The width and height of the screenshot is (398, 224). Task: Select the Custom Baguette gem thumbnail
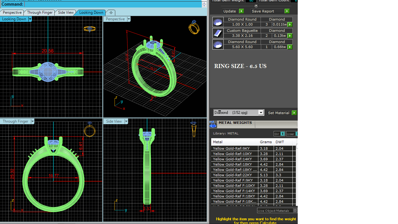pos(218,33)
